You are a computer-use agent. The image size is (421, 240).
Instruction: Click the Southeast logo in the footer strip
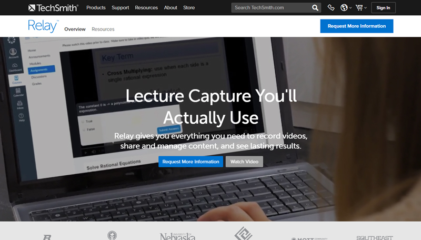pyautogui.click(x=374, y=237)
